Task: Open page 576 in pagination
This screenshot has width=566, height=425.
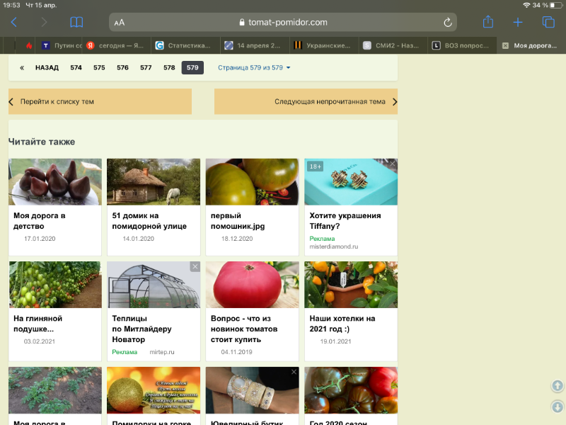Action: pos(122,68)
